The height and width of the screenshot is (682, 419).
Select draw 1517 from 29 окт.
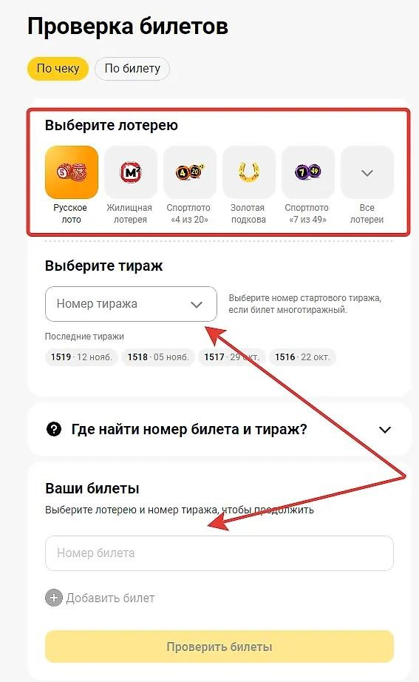pos(231,357)
